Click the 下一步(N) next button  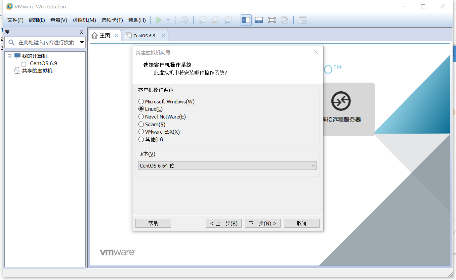(263, 223)
